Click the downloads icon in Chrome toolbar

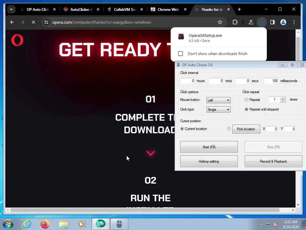coord(262,22)
